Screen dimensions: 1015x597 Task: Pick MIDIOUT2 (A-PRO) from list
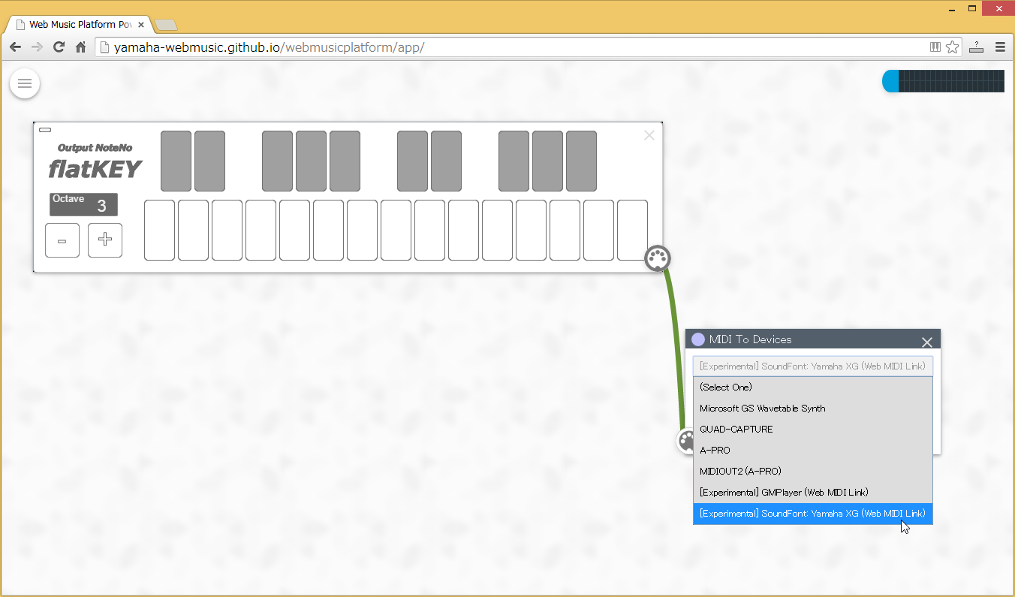pyautogui.click(x=740, y=472)
